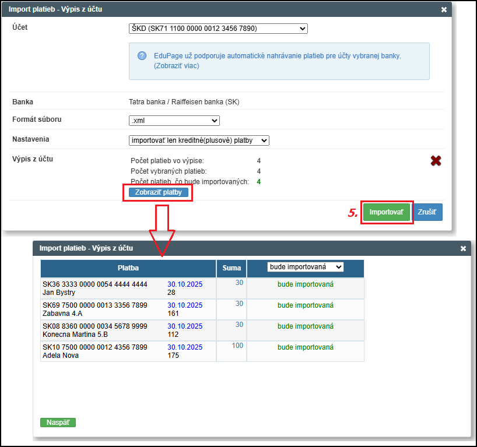
Task: Click the green Naspäť back button
Action: [58, 423]
